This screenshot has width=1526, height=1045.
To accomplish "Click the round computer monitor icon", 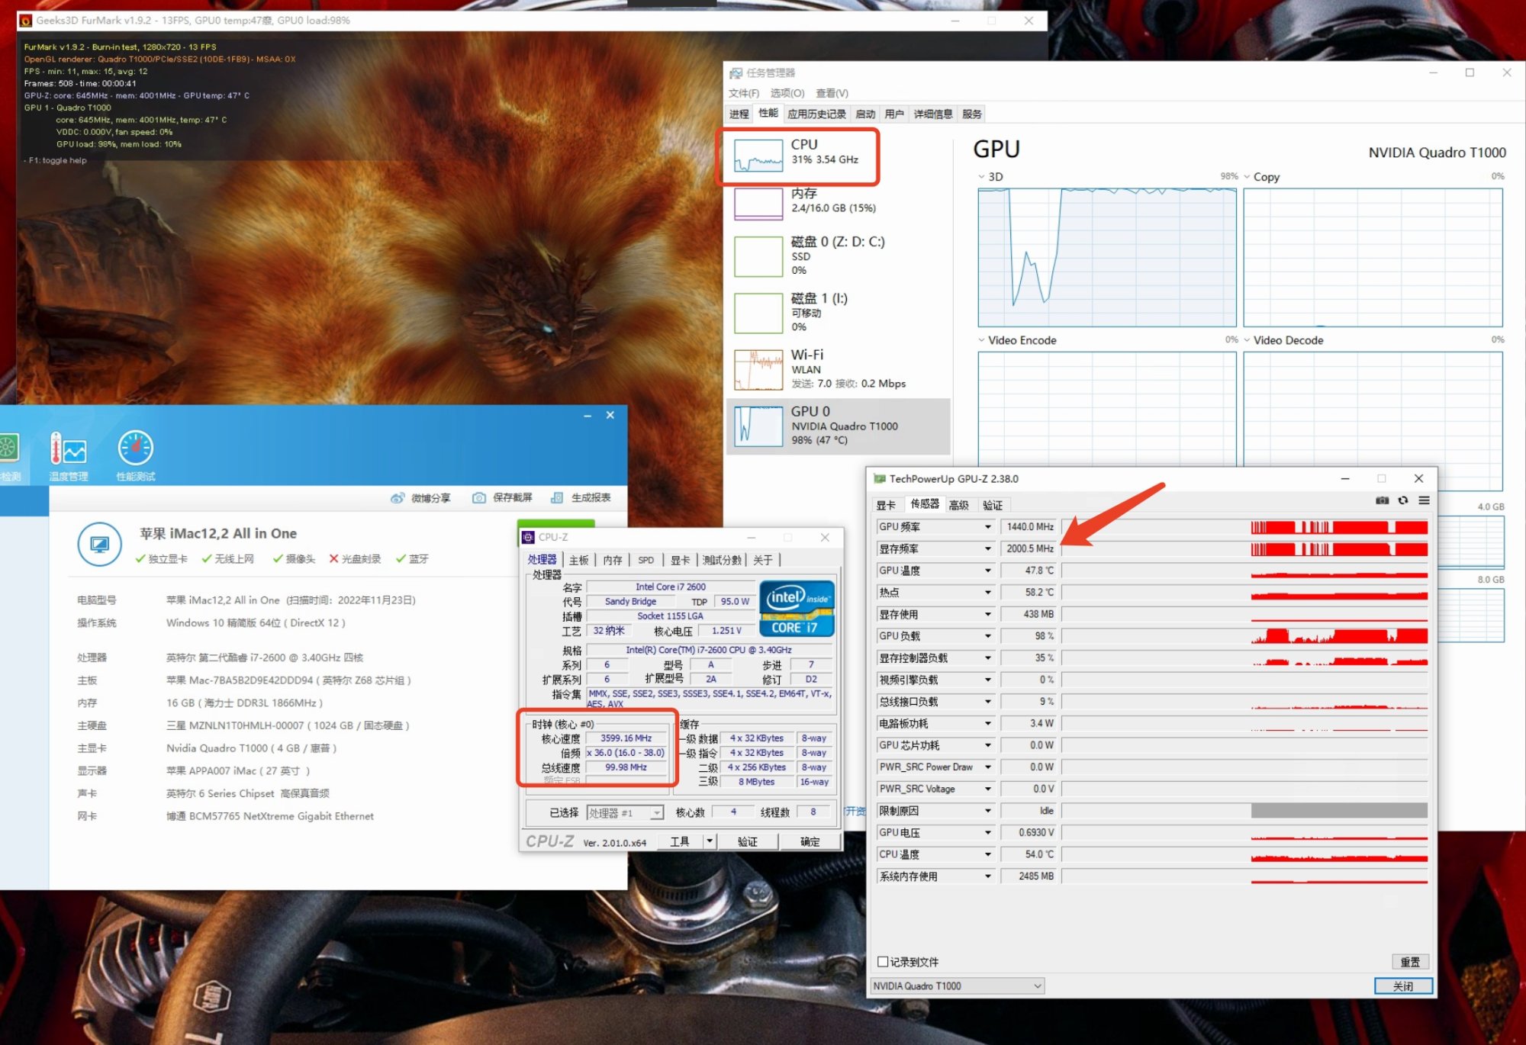I will coord(99,544).
